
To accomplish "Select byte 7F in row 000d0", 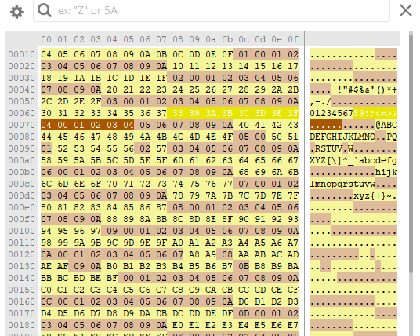I will click(293, 195).
